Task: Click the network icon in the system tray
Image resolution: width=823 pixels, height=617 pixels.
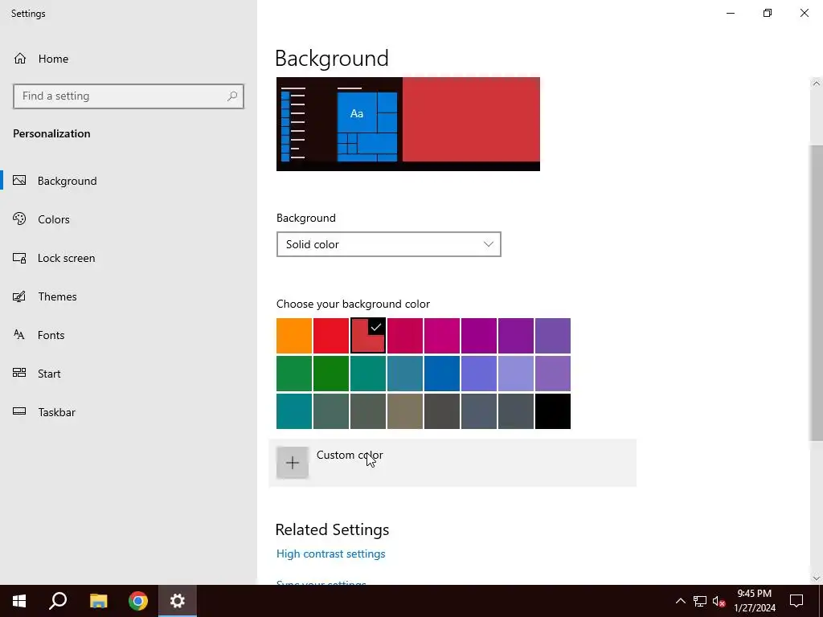Action: click(x=700, y=601)
